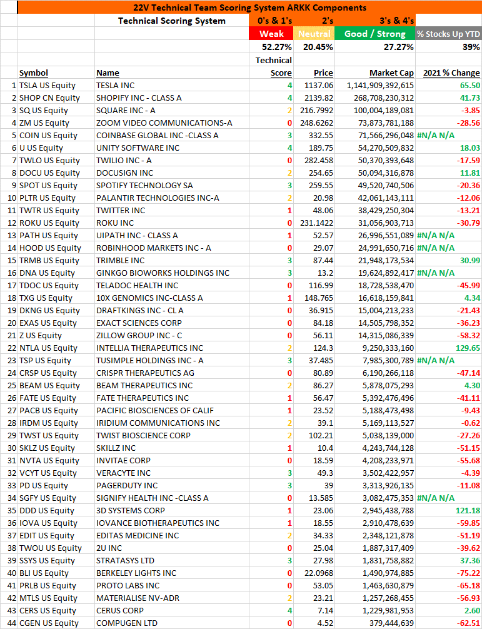This screenshot has height=629, width=482.
Task: Click Teladoc's -45.99 percent change
Action: 449,285
